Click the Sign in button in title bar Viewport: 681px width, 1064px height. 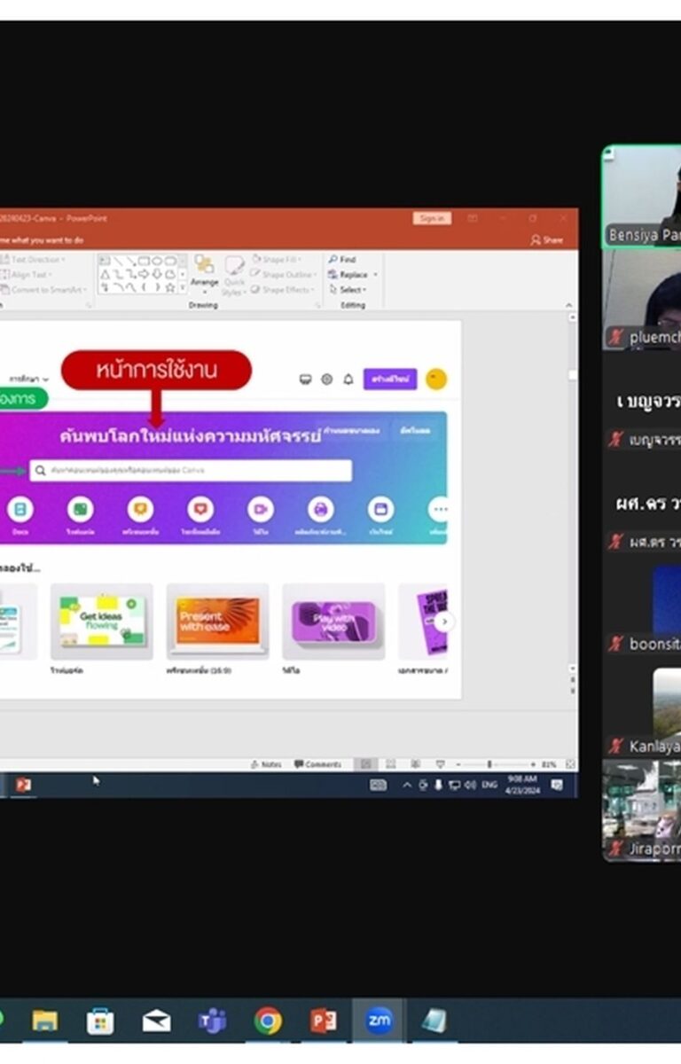click(x=432, y=218)
